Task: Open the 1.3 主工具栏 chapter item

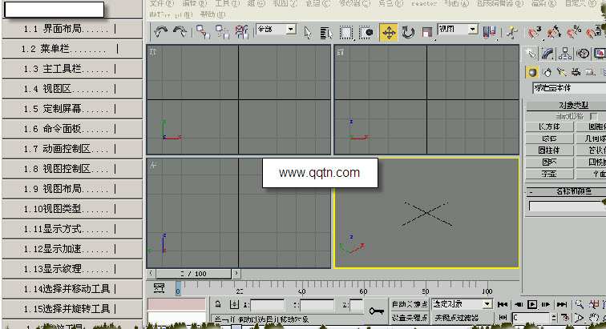Action: click(72, 69)
